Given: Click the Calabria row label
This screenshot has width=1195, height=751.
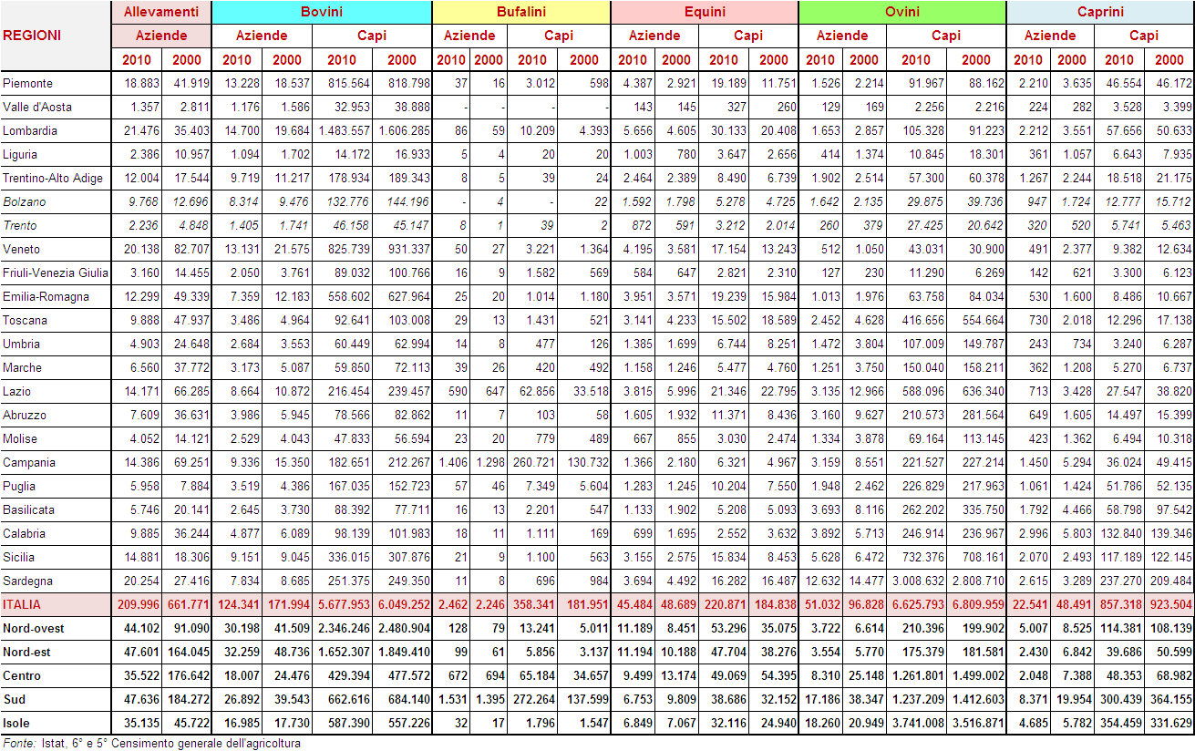Looking at the screenshot, I should 26,534.
